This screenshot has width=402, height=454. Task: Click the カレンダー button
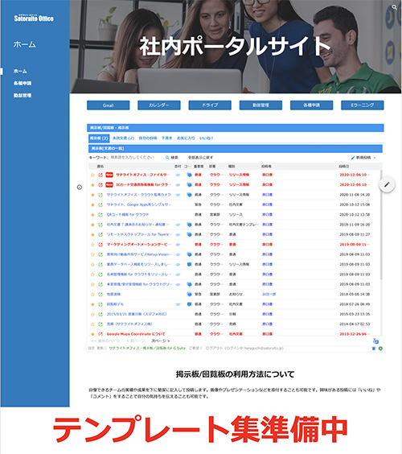[159, 105]
